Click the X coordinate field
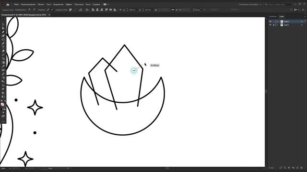307x172 pixels. (133, 10)
